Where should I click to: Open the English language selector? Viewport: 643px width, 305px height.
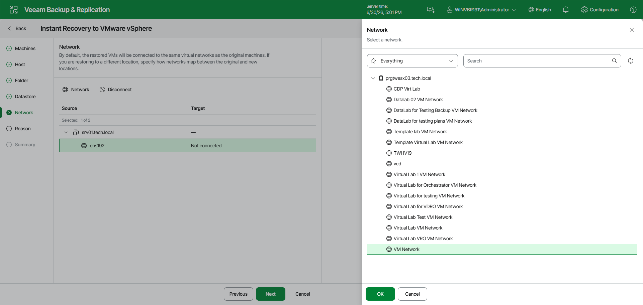click(540, 10)
